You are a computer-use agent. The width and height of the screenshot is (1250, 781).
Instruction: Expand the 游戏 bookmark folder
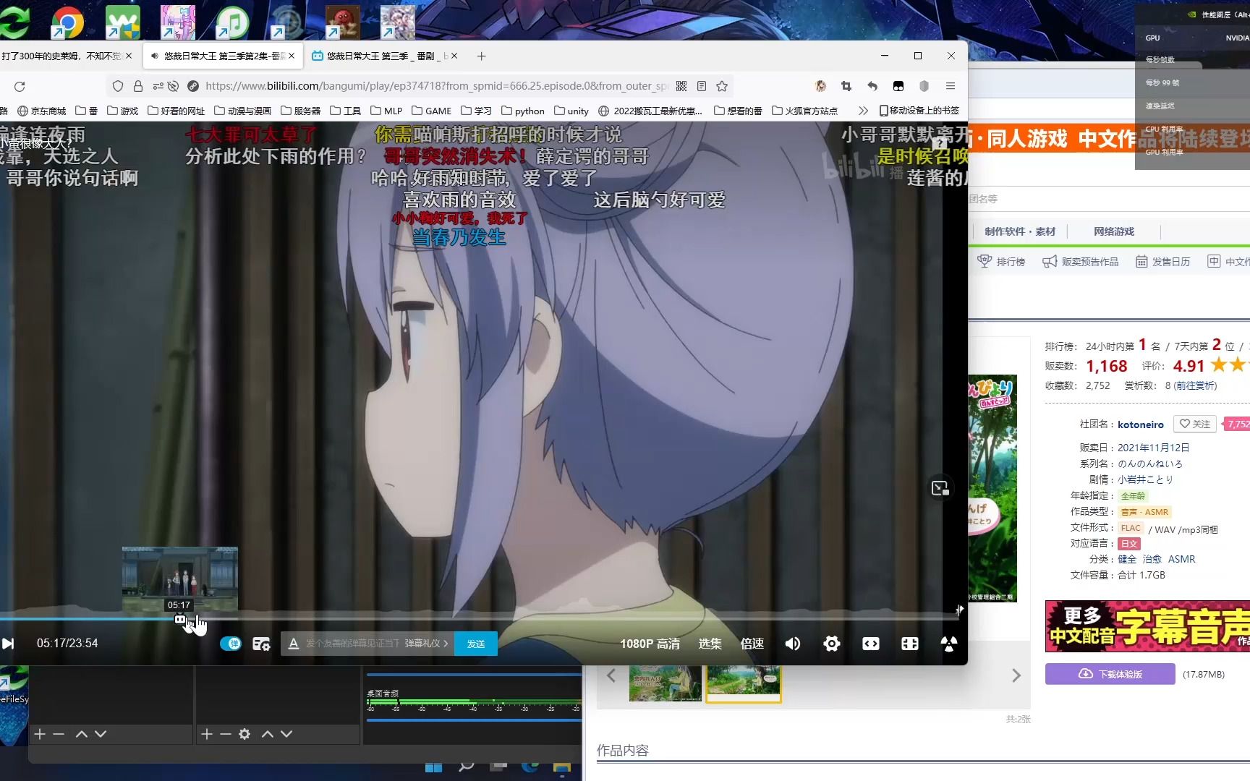[x=122, y=111]
